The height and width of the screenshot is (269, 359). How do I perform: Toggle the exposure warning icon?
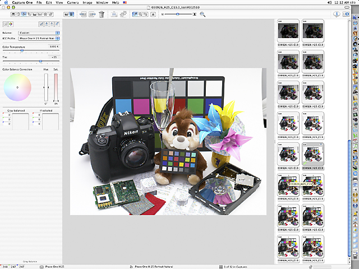tap(153, 14)
